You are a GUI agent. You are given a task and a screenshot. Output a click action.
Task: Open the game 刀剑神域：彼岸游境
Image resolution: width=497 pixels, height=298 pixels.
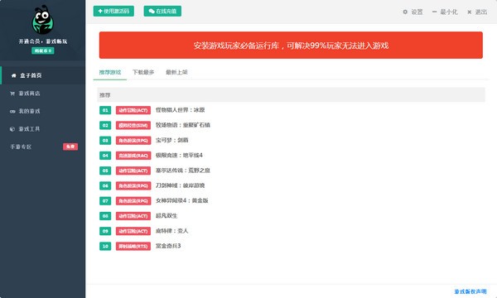tap(180, 185)
